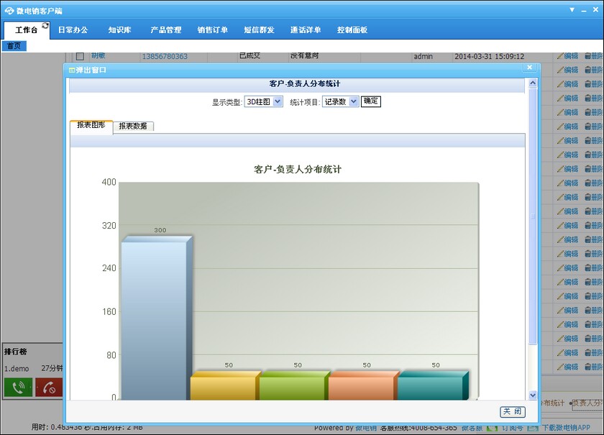This screenshot has width=604, height=435.
Task: Open the 显示类型 dropdown showing 3D柱图
Action: [263, 101]
